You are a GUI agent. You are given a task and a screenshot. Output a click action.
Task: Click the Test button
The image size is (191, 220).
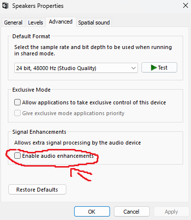(x=159, y=68)
